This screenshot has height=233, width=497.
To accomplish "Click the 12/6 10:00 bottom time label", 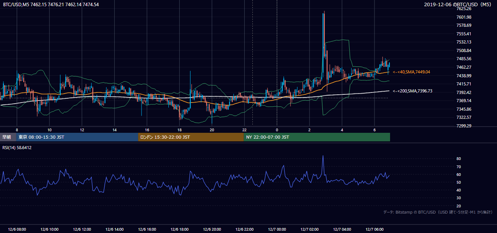I will click(49, 230).
